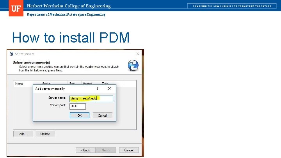Cancel the Select servers wizard

click(129, 150)
